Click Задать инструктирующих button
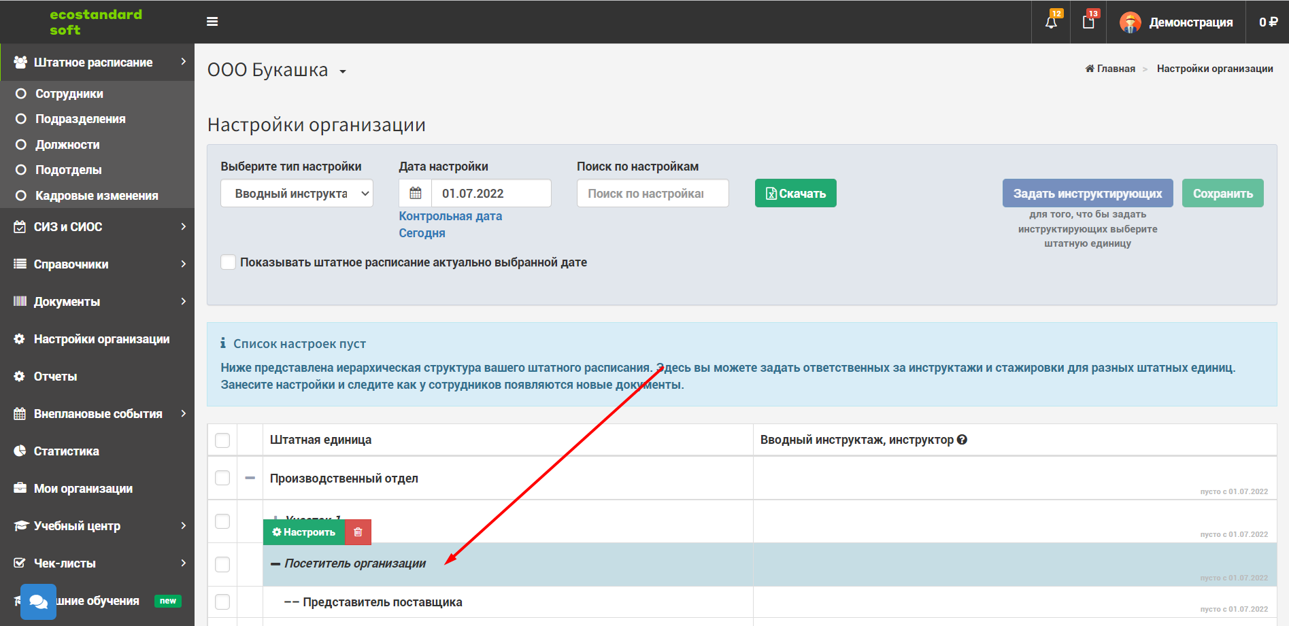 [x=1088, y=193]
